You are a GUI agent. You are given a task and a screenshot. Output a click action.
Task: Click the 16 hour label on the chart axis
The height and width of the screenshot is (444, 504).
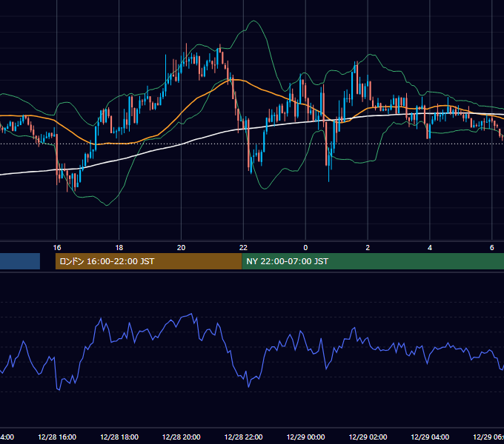tap(57, 248)
